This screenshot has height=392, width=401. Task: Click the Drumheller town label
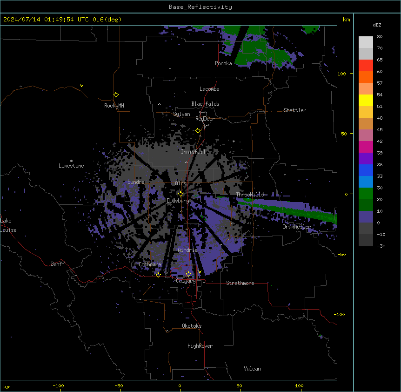[297, 227]
